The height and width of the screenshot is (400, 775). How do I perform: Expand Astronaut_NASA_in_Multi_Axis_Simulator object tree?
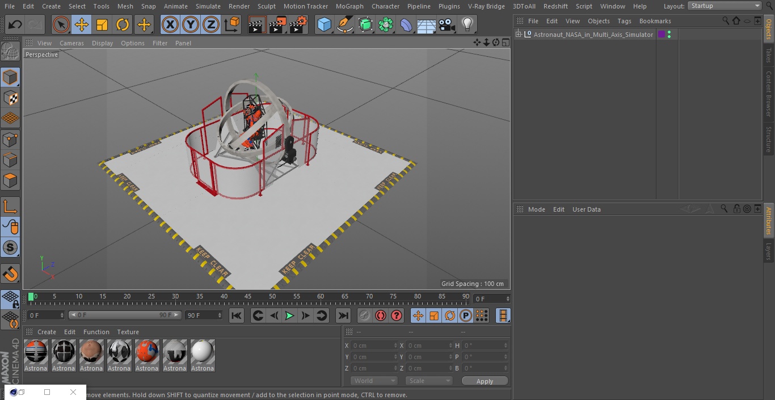518,35
